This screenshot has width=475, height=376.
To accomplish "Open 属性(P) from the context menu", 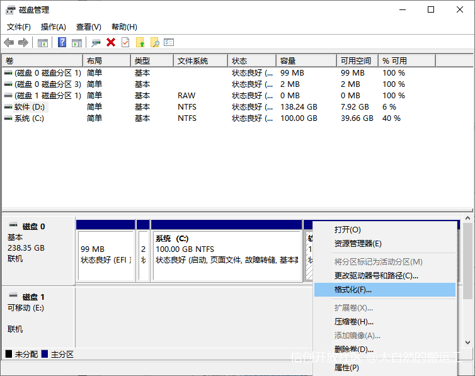I will 385,368.
